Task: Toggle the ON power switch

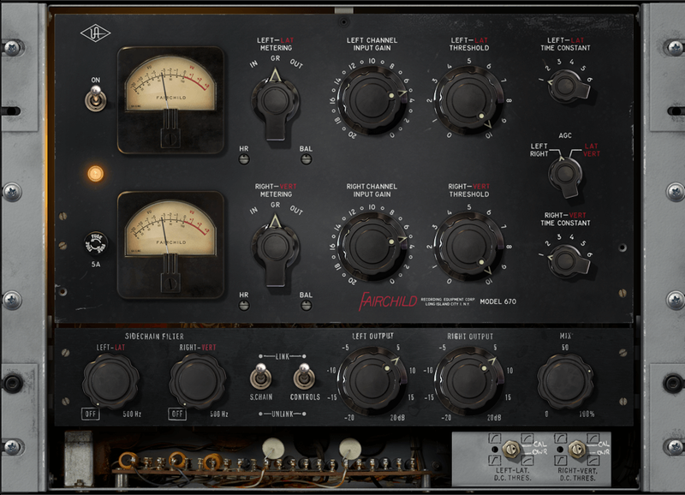Action: [95, 98]
